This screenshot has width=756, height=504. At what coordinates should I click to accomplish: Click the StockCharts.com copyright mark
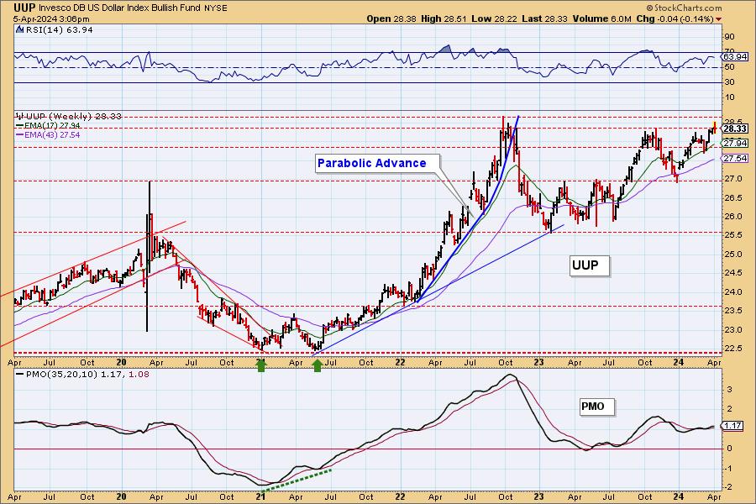tap(684, 8)
